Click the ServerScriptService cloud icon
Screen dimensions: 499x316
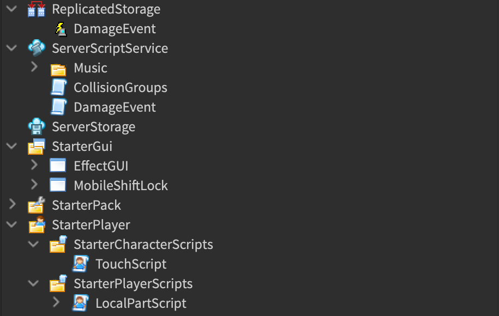click(37, 48)
